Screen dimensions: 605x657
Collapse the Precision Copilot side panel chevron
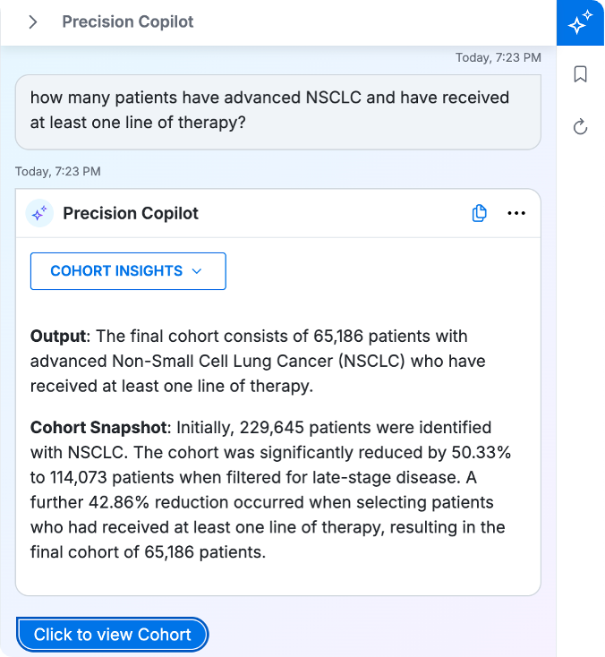[33, 22]
